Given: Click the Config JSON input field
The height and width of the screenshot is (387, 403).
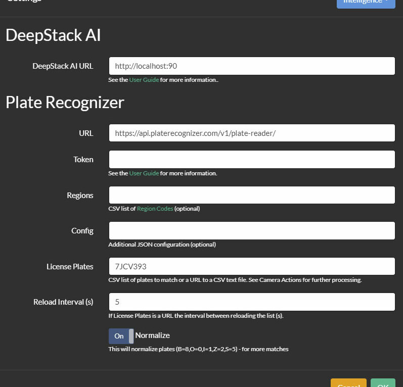Looking at the screenshot, I should (252, 230).
